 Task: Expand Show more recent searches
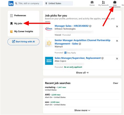tap(82, 110)
